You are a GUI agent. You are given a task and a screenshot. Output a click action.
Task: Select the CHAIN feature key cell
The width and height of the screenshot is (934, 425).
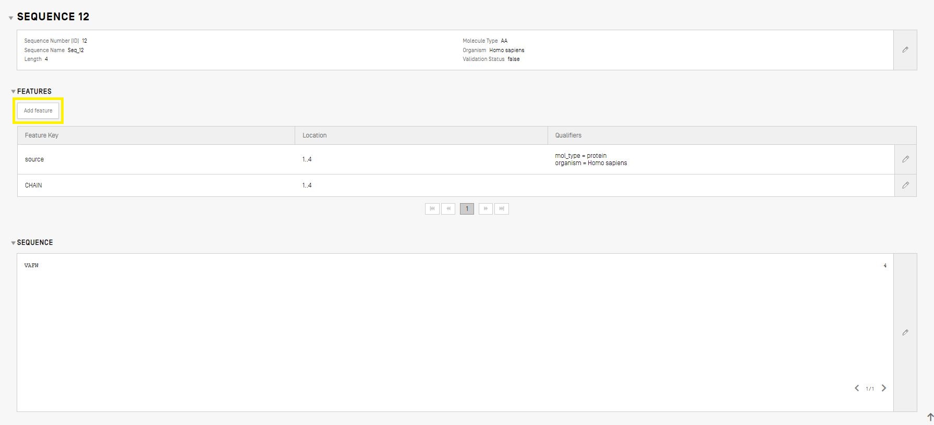pos(33,185)
